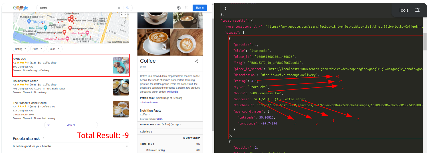Image resolution: width=430 pixels, height=153 pixels.
Task: Click the 'Calories 1' row
Action: coord(170,132)
